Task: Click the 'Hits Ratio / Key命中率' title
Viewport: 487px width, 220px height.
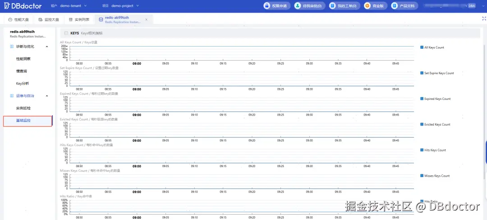Action: 76,197
